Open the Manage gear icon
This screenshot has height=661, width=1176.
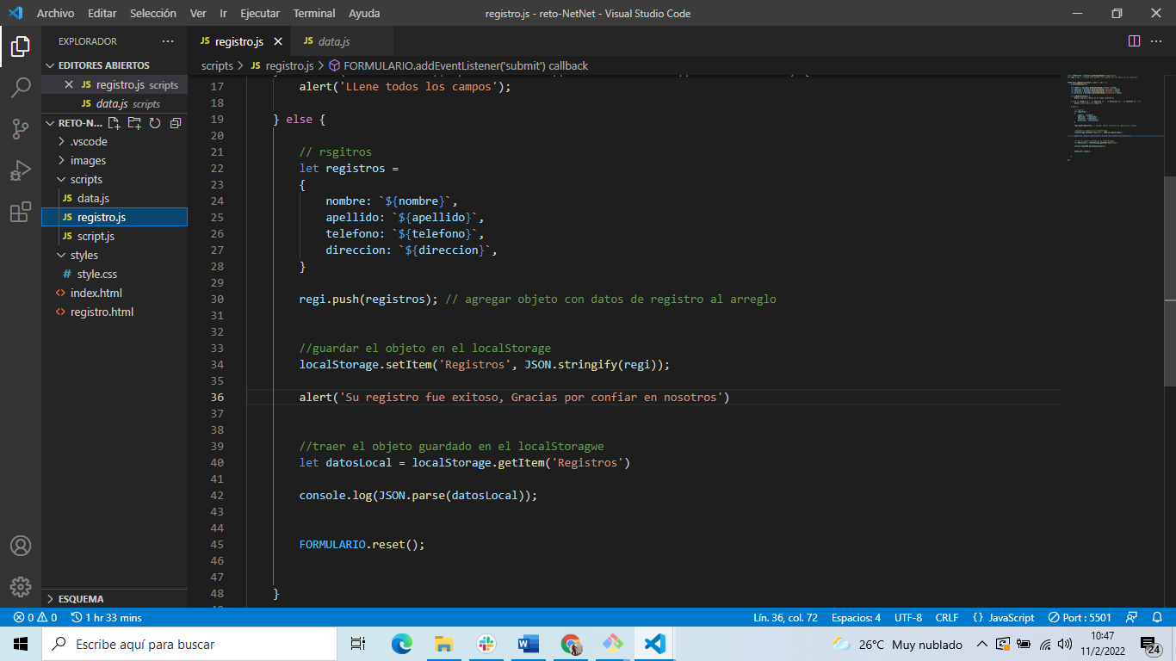click(21, 587)
